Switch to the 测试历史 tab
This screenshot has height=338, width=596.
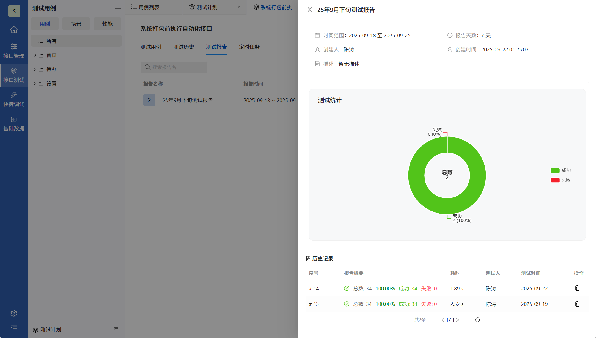pyautogui.click(x=183, y=47)
